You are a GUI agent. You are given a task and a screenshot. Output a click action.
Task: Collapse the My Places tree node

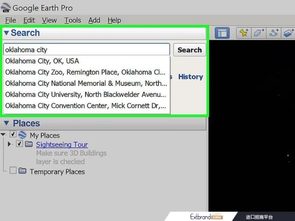3,135
